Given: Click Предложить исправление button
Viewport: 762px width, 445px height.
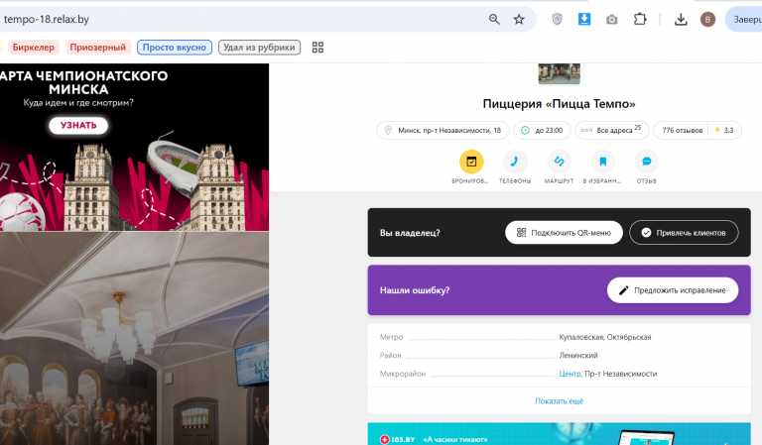Looking at the screenshot, I should coord(673,290).
